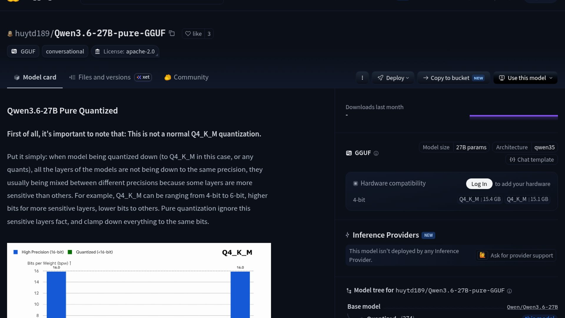The image size is (565, 318).
Task: Select the conversational tag
Action: click(x=65, y=52)
